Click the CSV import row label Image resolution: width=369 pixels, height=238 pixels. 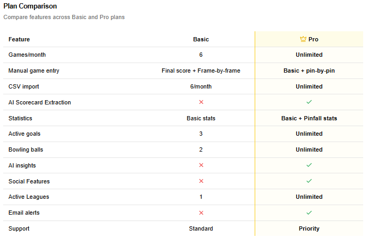pyautogui.click(x=23, y=86)
